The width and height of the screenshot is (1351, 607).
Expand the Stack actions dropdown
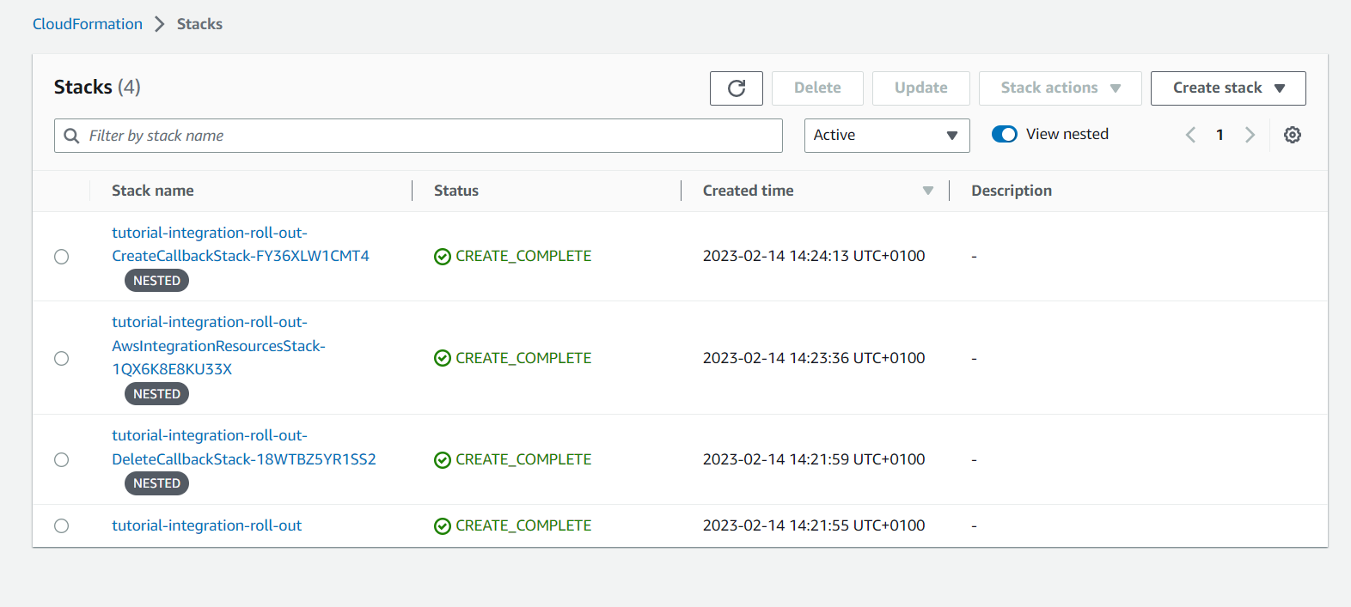1060,88
